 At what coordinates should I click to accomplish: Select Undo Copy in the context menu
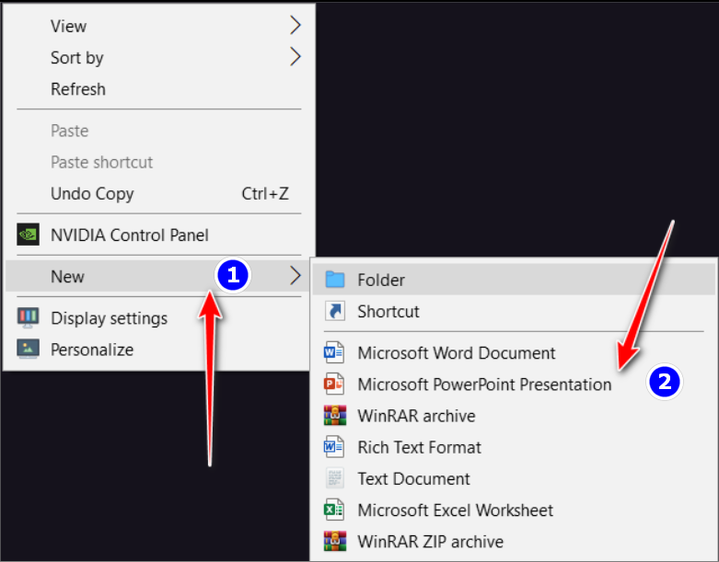[92, 194]
